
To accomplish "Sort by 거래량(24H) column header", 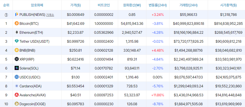I will (x=189, y=5).
